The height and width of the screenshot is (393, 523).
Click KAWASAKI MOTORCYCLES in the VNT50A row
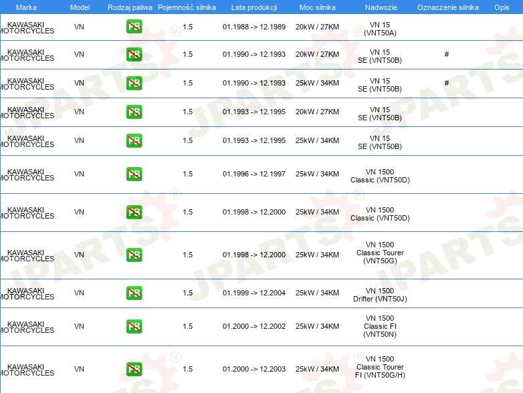27,27
